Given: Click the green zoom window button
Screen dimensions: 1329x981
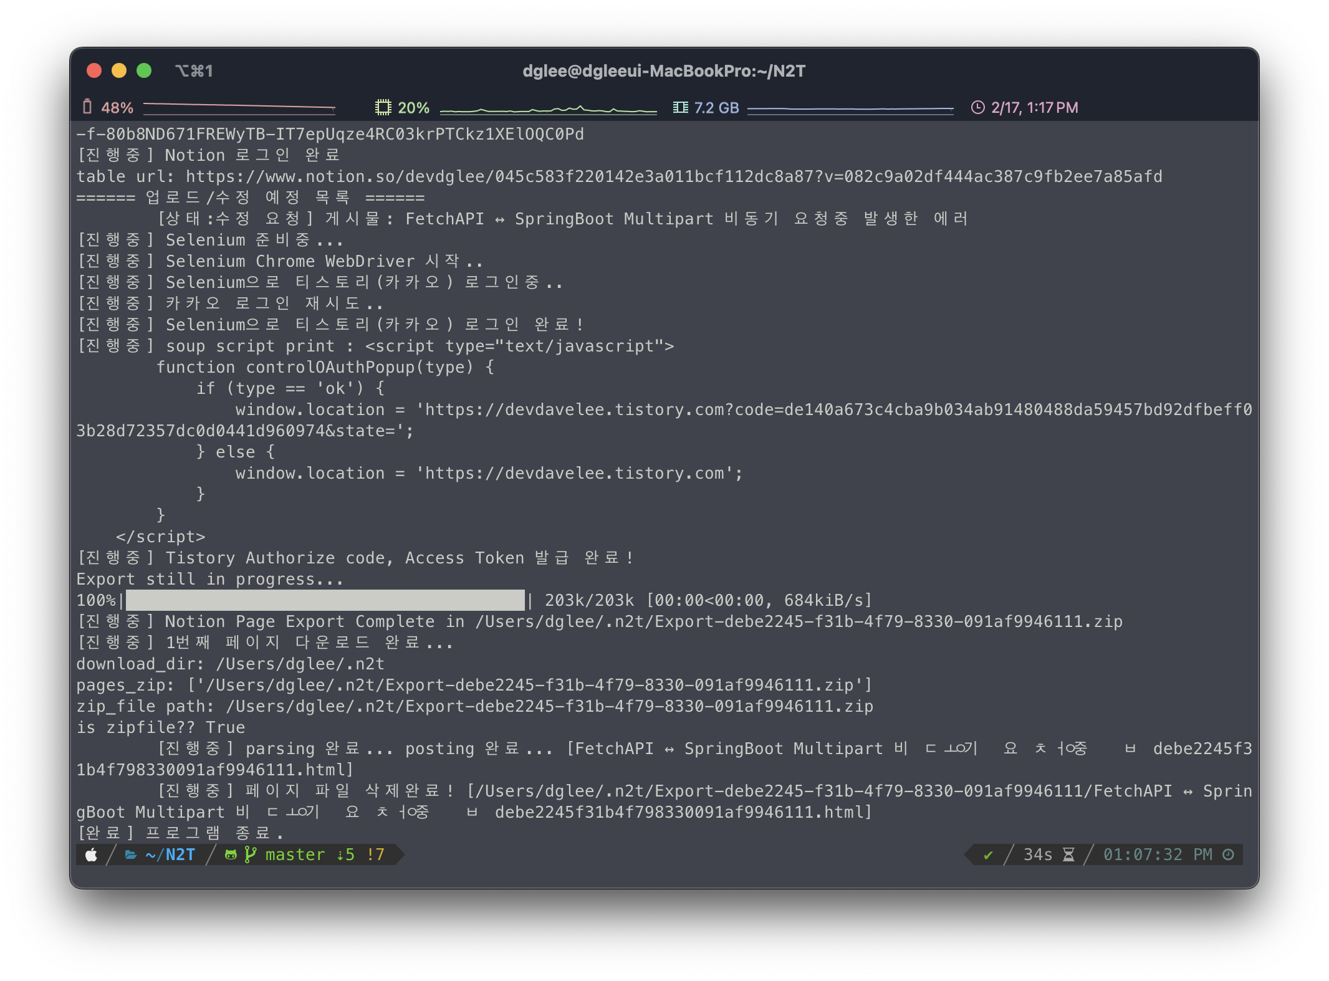Looking at the screenshot, I should click(144, 71).
